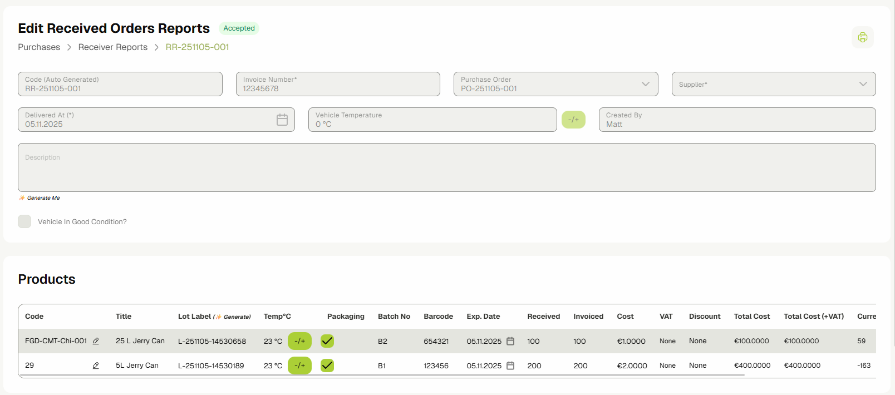Toggle temperature sign for 25 L Jerry Can
Screen dimensions: 895x395
(x=299, y=341)
